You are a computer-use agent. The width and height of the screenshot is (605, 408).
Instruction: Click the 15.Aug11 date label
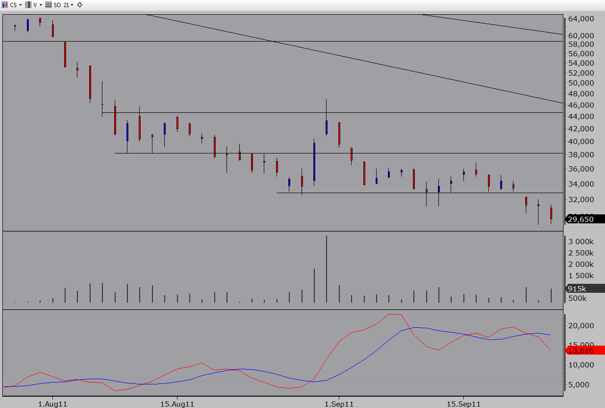coord(177,404)
